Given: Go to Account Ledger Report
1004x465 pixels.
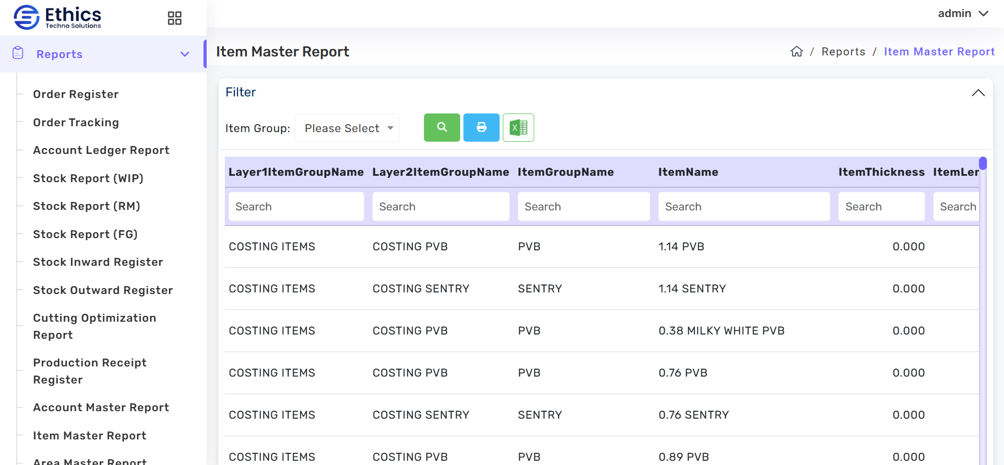Looking at the screenshot, I should (101, 150).
